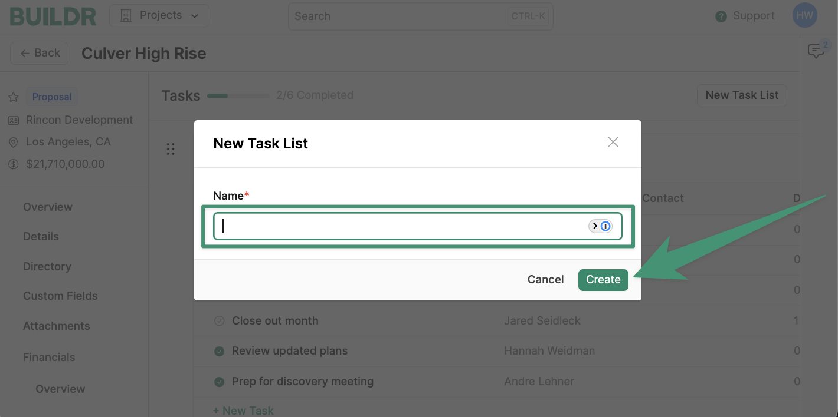Uncheck Prep for discovery meeting task
This screenshot has width=838, height=417.
click(219, 382)
